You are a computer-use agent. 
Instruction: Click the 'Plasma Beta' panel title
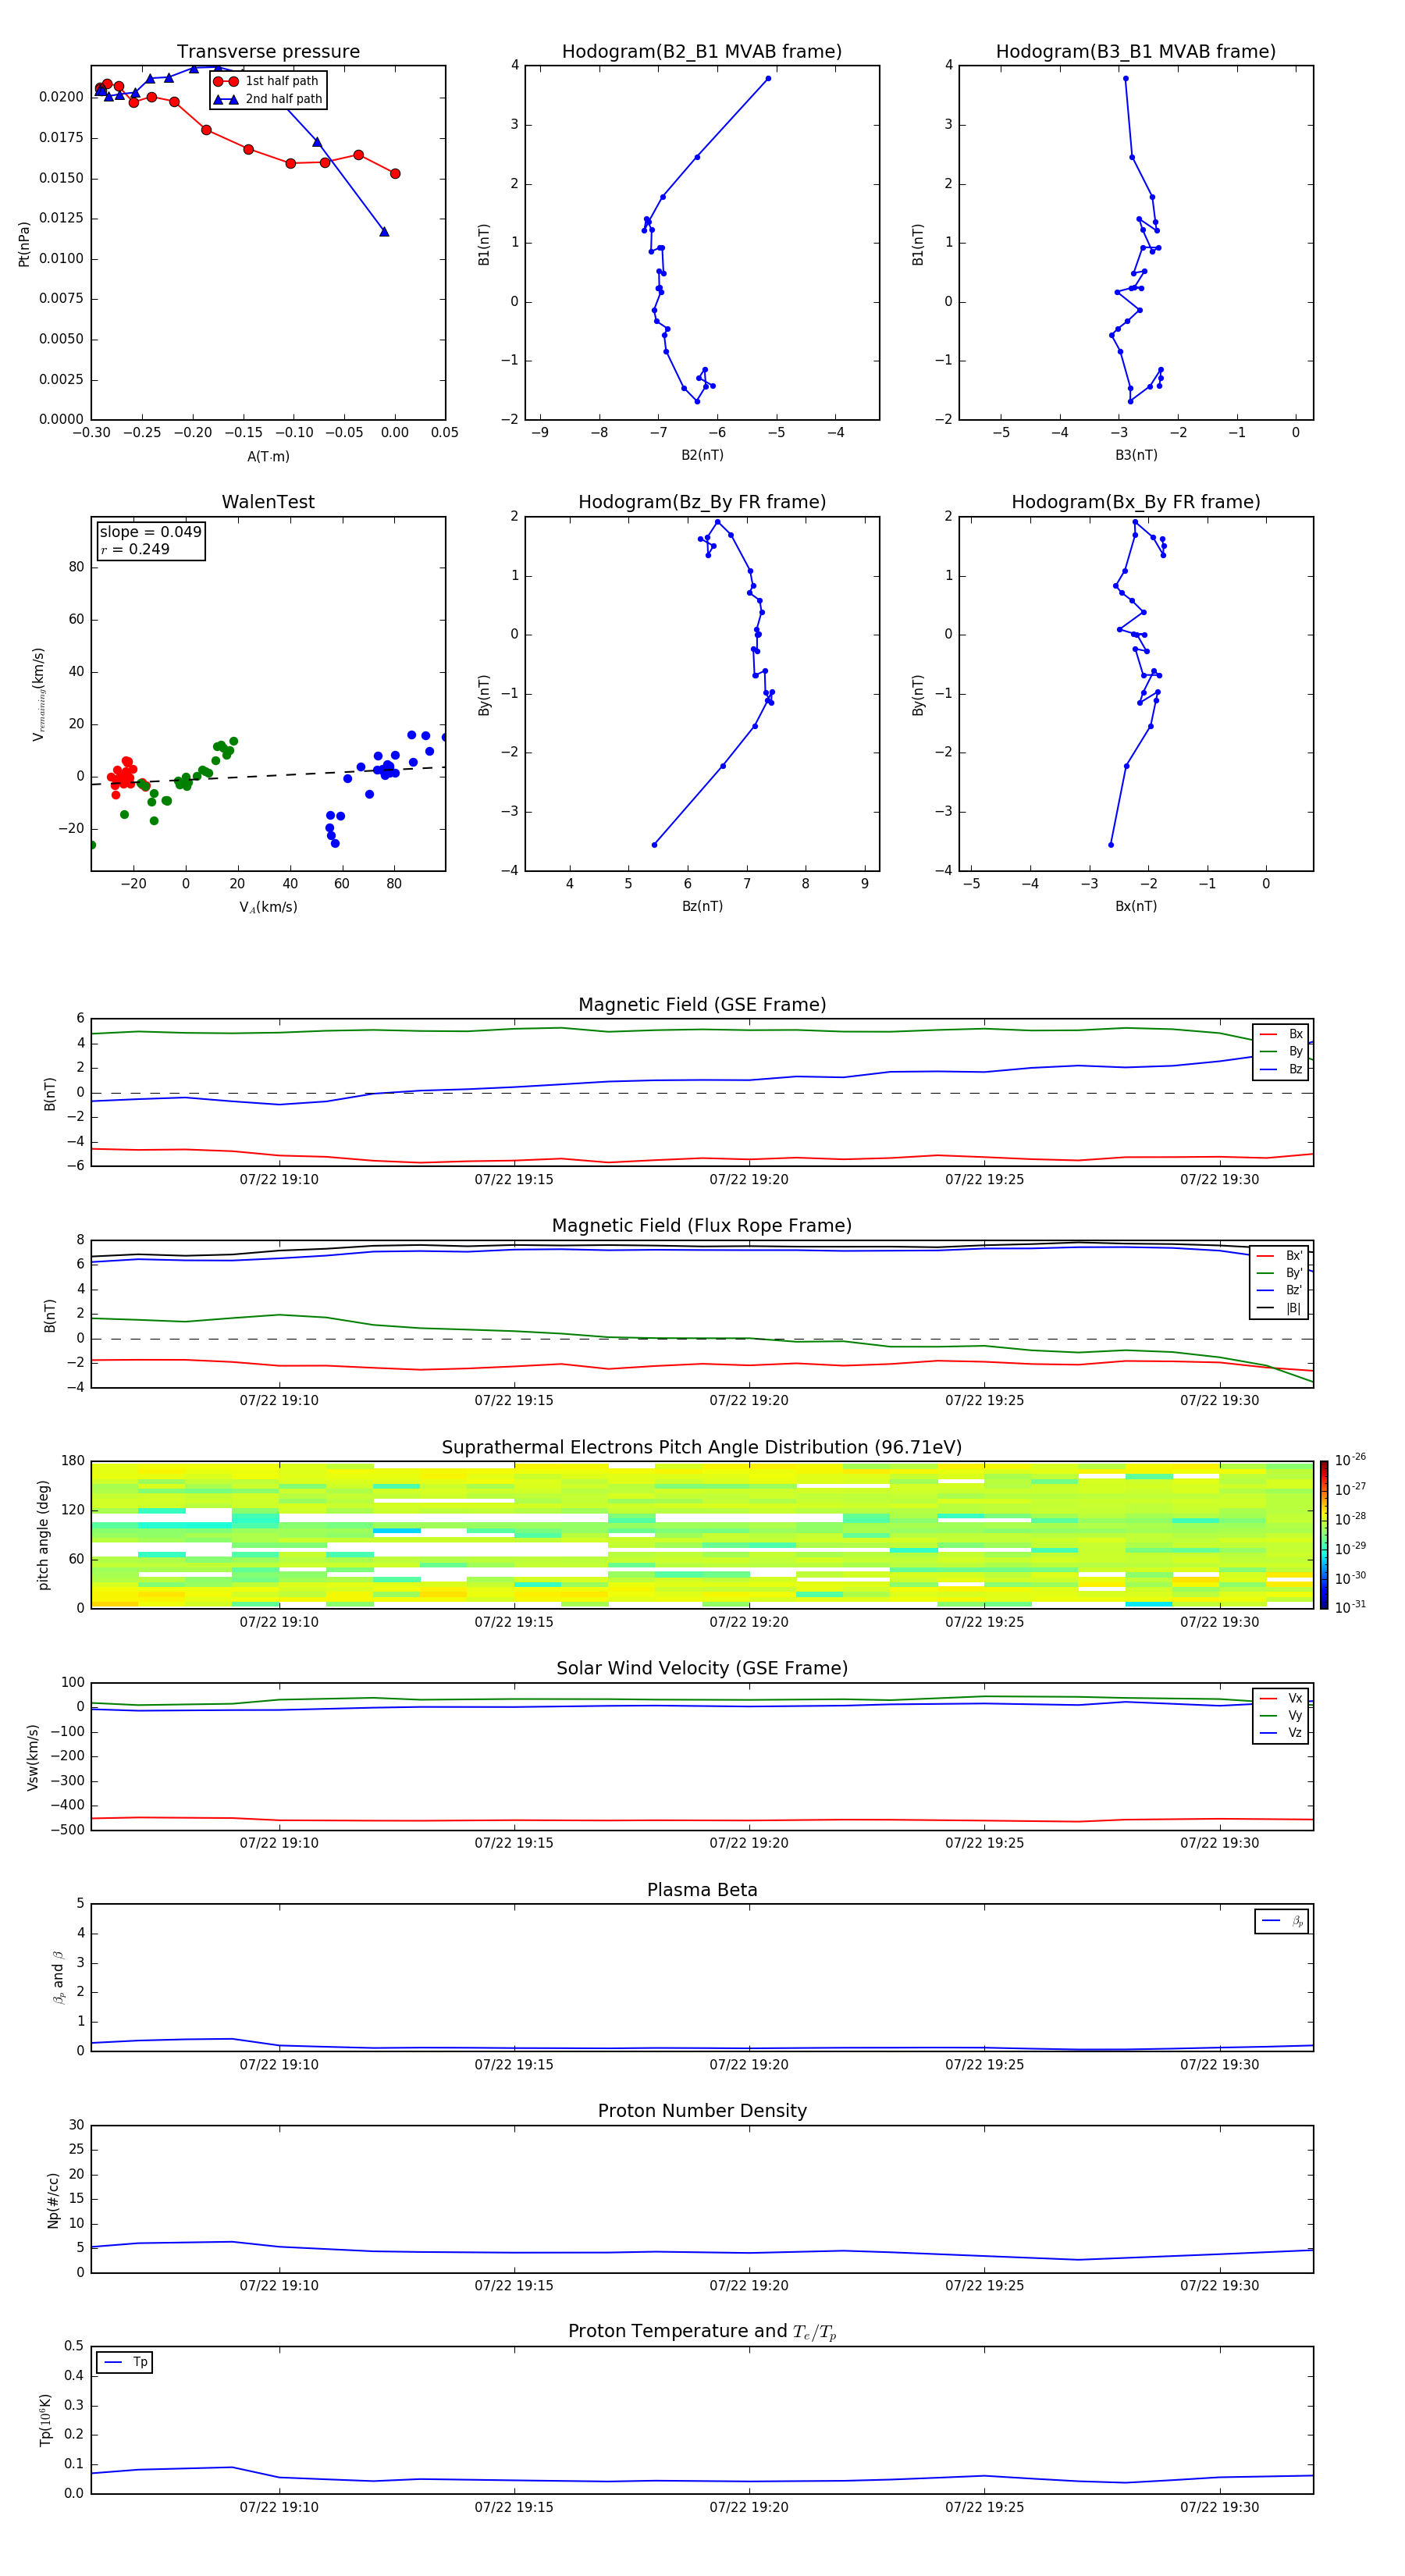click(702, 1890)
